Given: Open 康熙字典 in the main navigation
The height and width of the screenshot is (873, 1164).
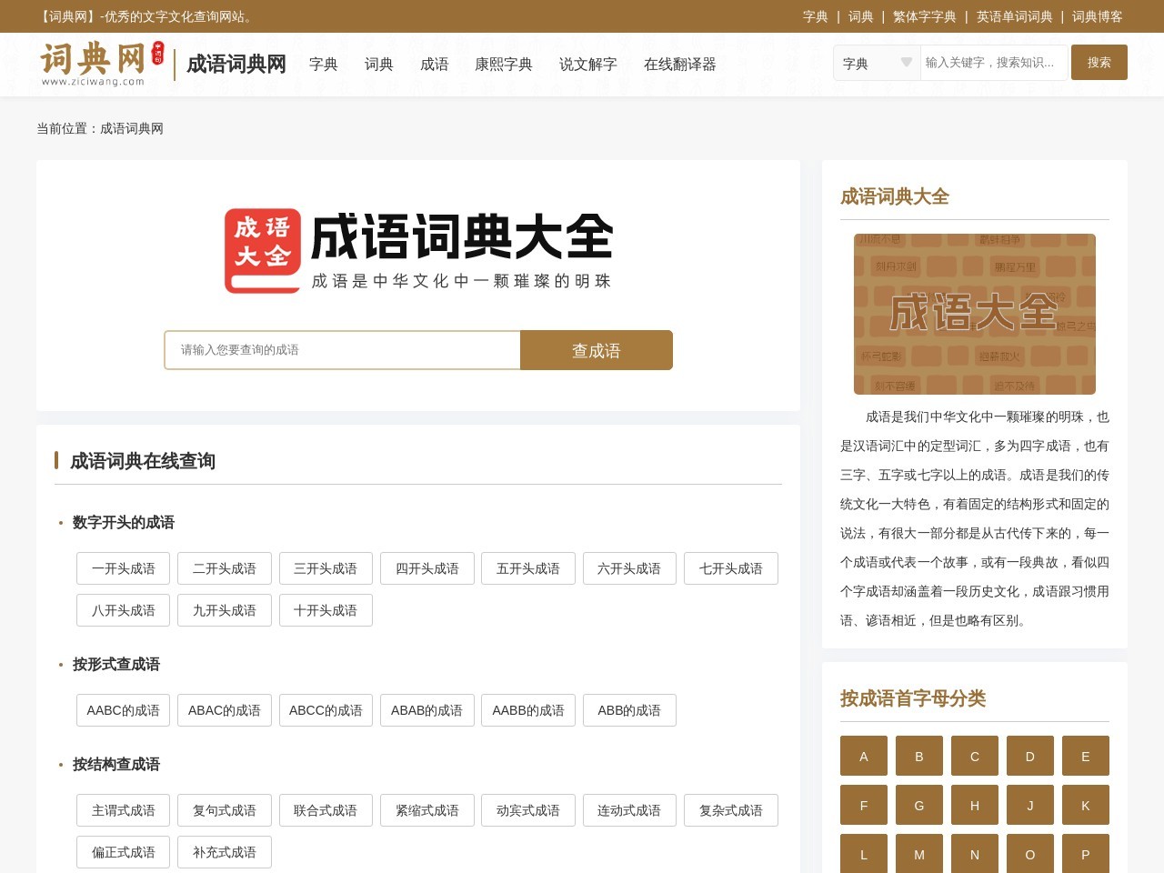Looking at the screenshot, I should (504, 65).
